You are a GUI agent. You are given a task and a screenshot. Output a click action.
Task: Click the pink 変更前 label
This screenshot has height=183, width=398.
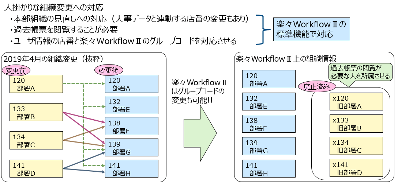16,70
